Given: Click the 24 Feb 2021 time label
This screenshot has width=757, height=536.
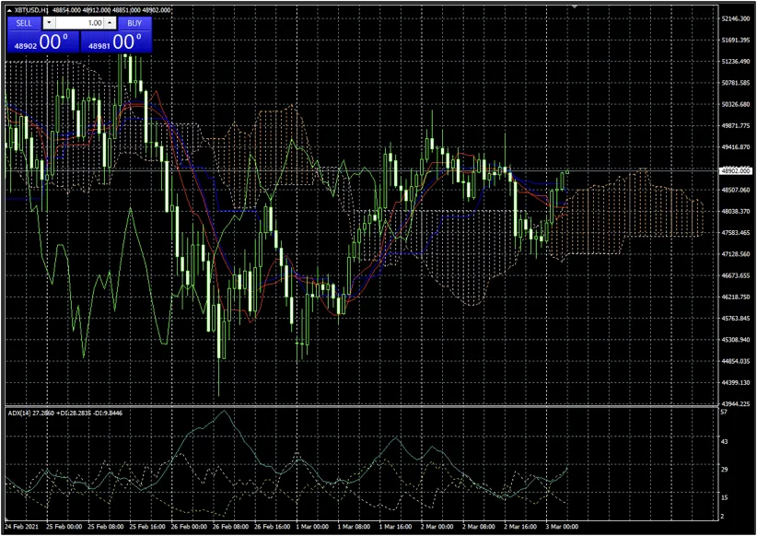Looking at the screenshot, I should (x=22, y=527).
